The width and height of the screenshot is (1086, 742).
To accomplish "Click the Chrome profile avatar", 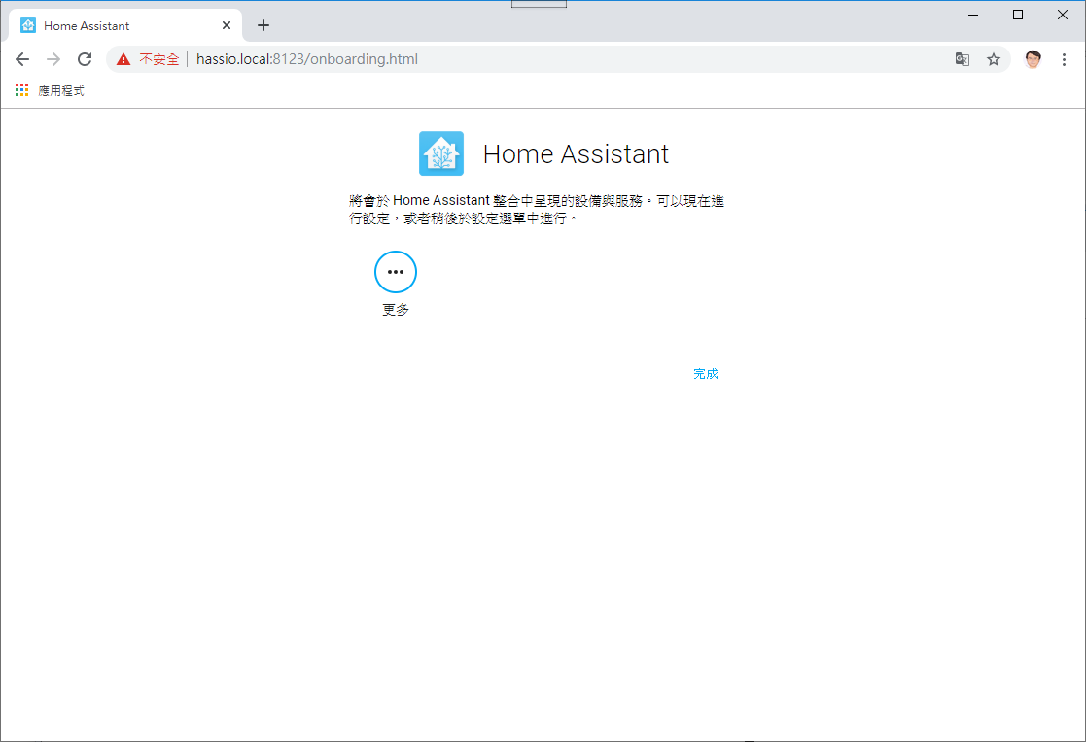I will [x=1033, y=58].
